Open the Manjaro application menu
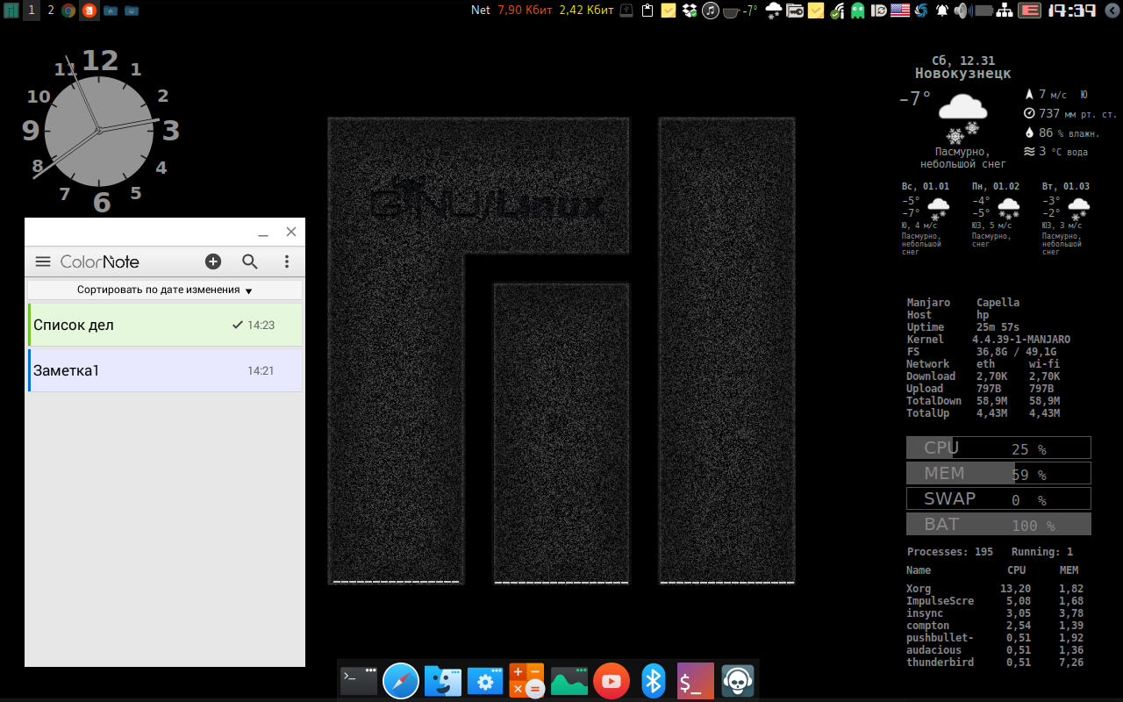1123x702 pixels. click(x=11, y=11)
